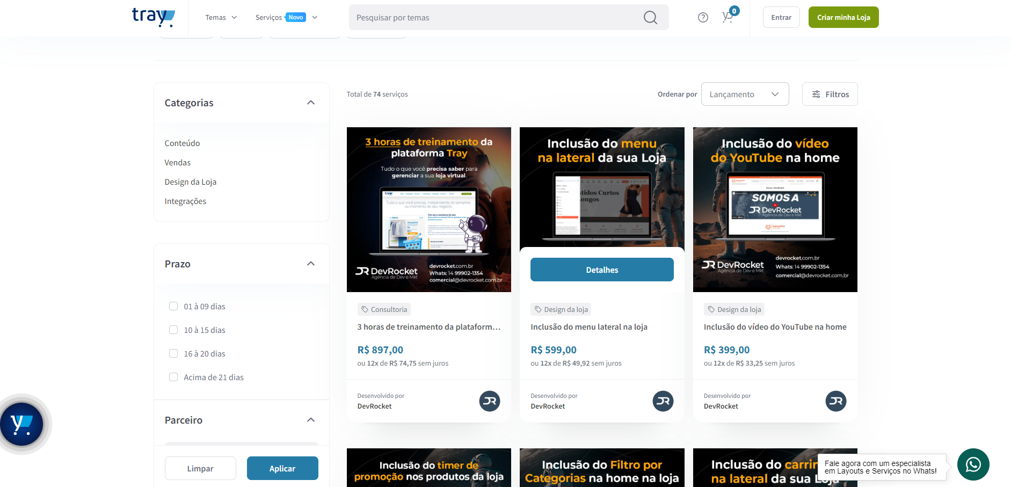Click the Limpar button
The height and width of the screenshot is (487, 1011).
(x=200, y=468)
